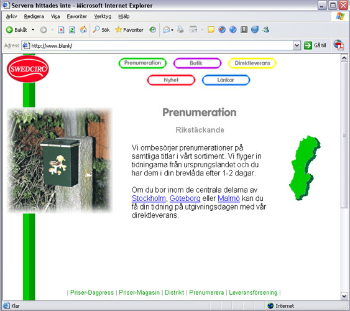
Task: Go to the Home page icon
Action: [x=83, y=29]
